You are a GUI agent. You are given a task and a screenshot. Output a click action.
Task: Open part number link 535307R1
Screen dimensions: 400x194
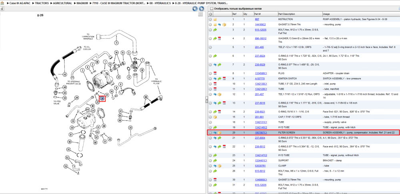tap(260, 166)
